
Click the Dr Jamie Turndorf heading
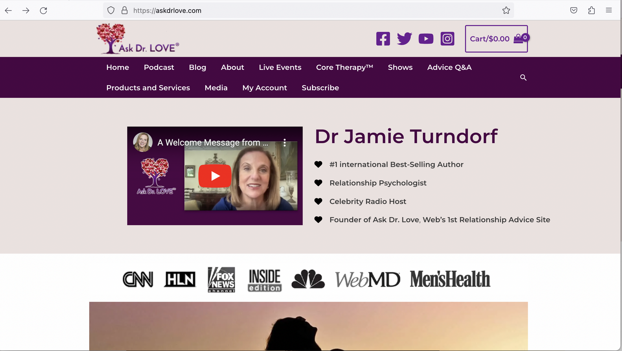coord(406,136)
